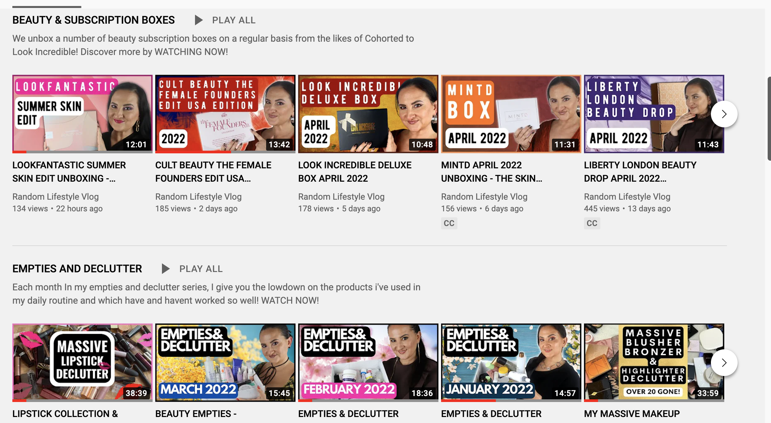The height and width of the screenshot is (423, 771).
Task: Click the CC badge under the MINTD April 2022 video
Action: tap(449, 223)
